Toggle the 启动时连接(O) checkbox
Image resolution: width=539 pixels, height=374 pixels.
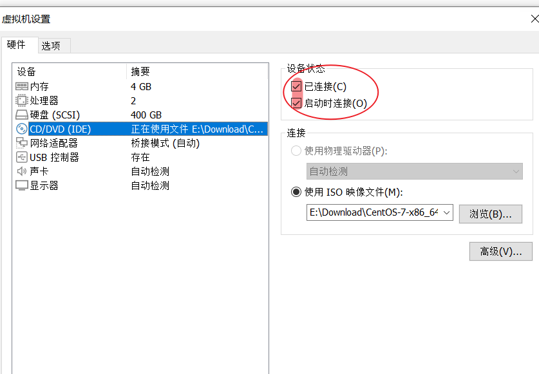pyautogui.click(x=296, y=103)
